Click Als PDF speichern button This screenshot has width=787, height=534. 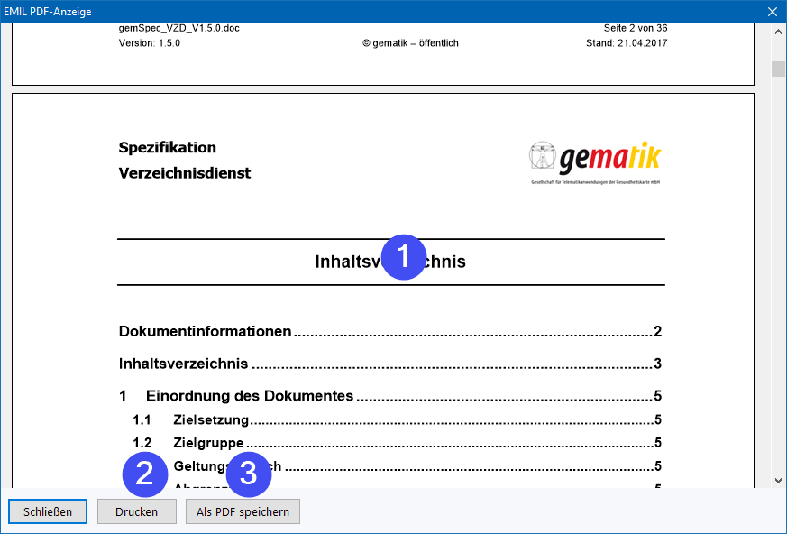click(x=243, y=511)
